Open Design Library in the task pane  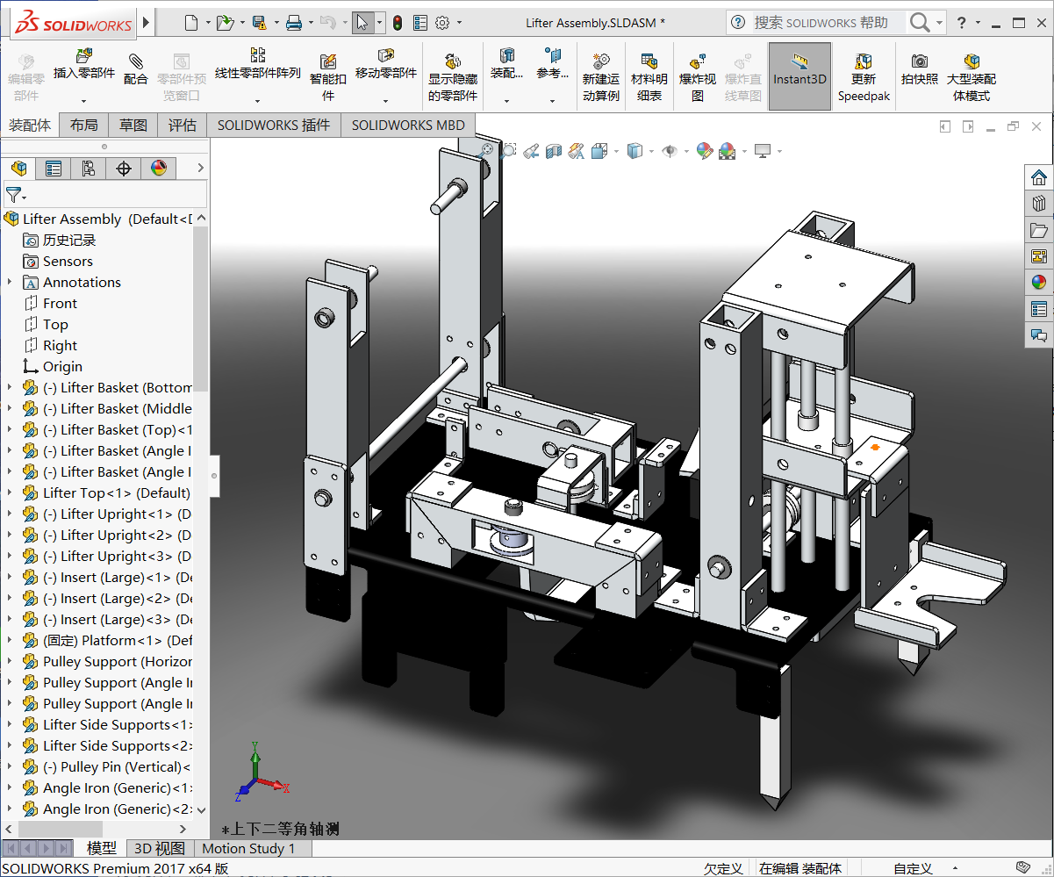1039,204
